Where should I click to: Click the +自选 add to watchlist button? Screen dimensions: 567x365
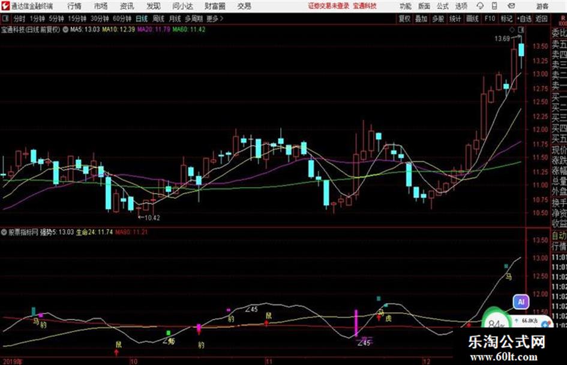pos(524,19)
